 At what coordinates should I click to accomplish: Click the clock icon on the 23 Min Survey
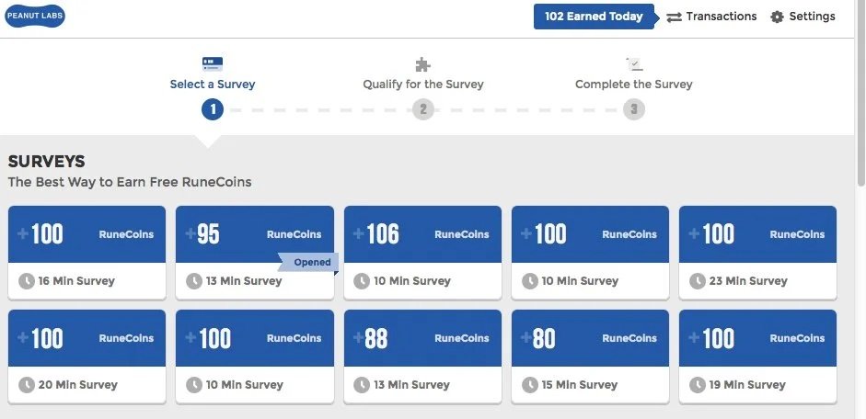point(698,281)
